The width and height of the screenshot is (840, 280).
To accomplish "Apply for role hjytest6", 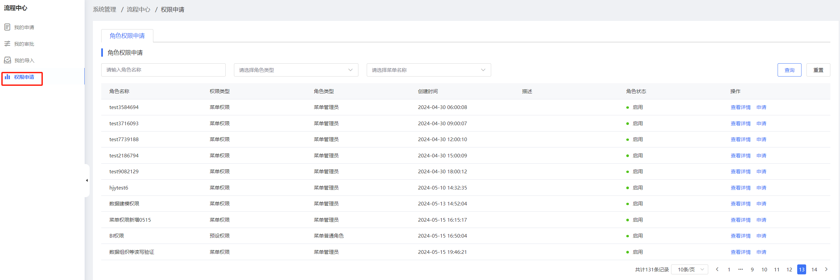I will (x=761, y=188).
